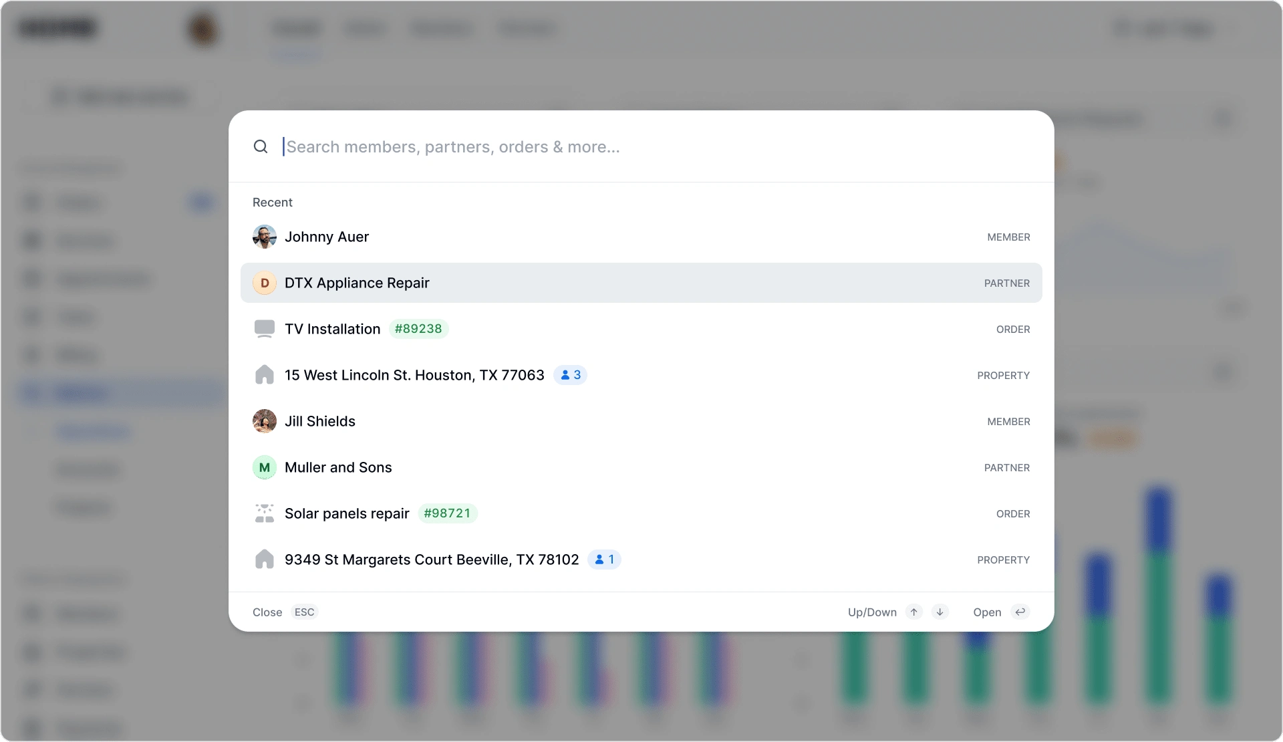Open order tag #89238

pos(418,329)
